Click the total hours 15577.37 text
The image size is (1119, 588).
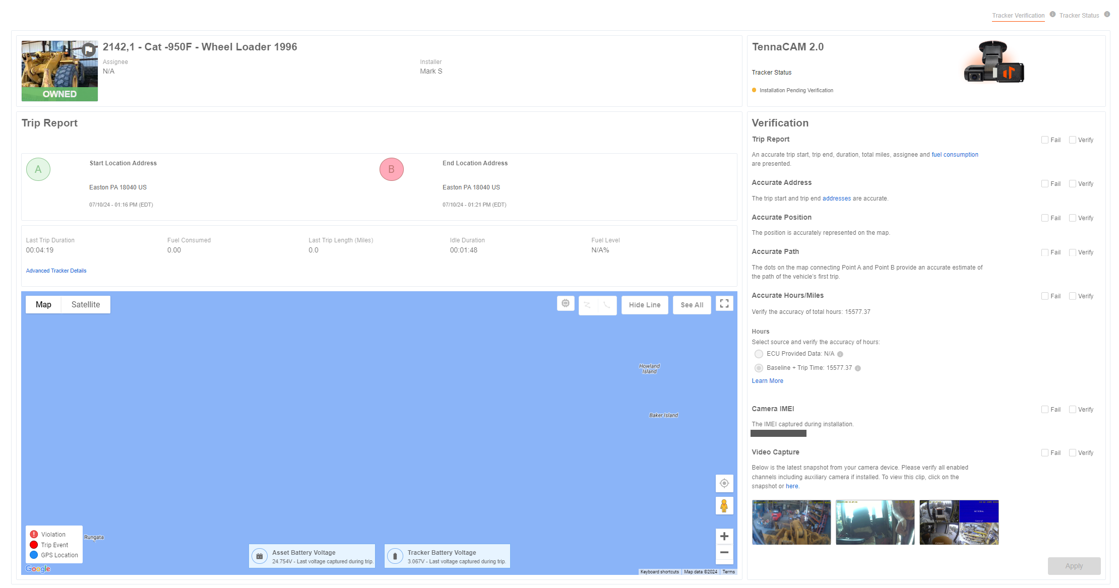pos(857,312)
